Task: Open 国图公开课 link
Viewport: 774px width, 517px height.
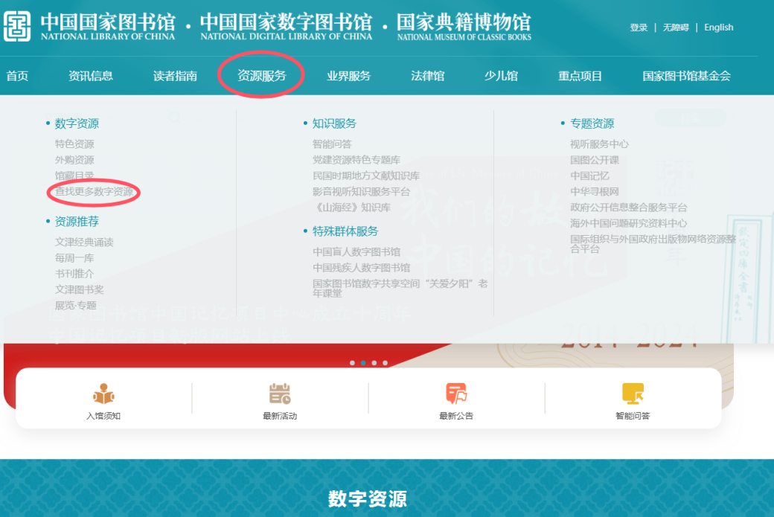Action: [595, 160]
